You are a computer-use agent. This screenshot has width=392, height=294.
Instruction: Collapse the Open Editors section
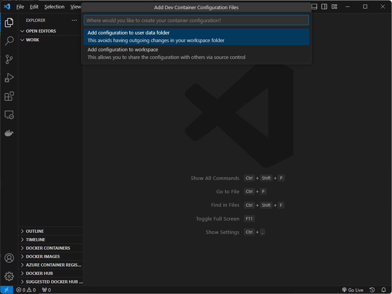[51, 31]
